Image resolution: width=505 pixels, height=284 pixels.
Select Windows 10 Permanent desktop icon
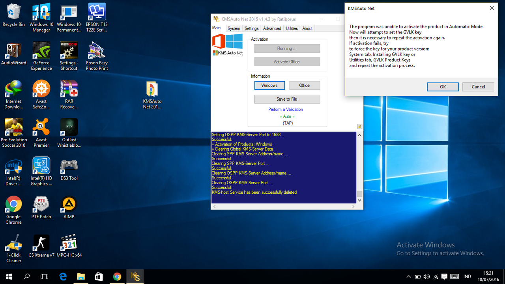click(69, 18)
